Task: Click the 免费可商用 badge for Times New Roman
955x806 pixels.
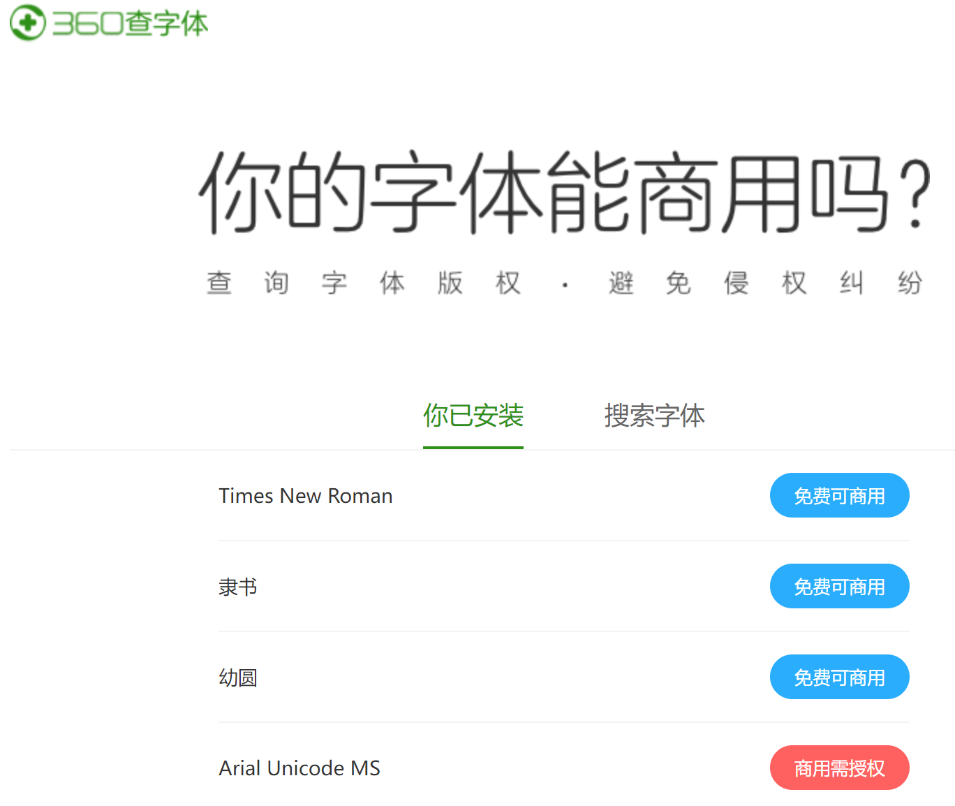Action: point(839,496)
